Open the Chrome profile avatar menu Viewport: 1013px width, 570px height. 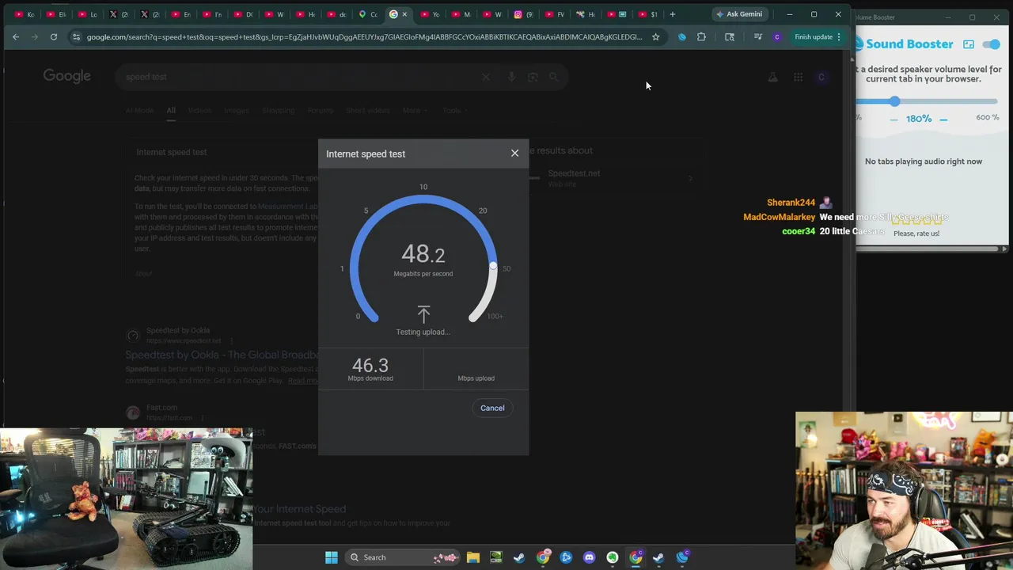[776, 36]
